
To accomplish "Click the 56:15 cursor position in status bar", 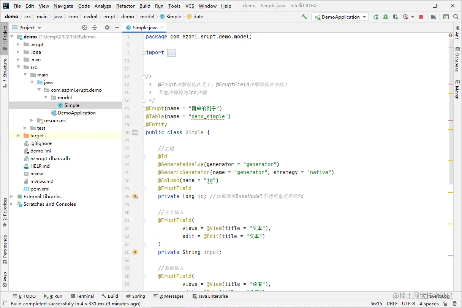I will (376, 304).
